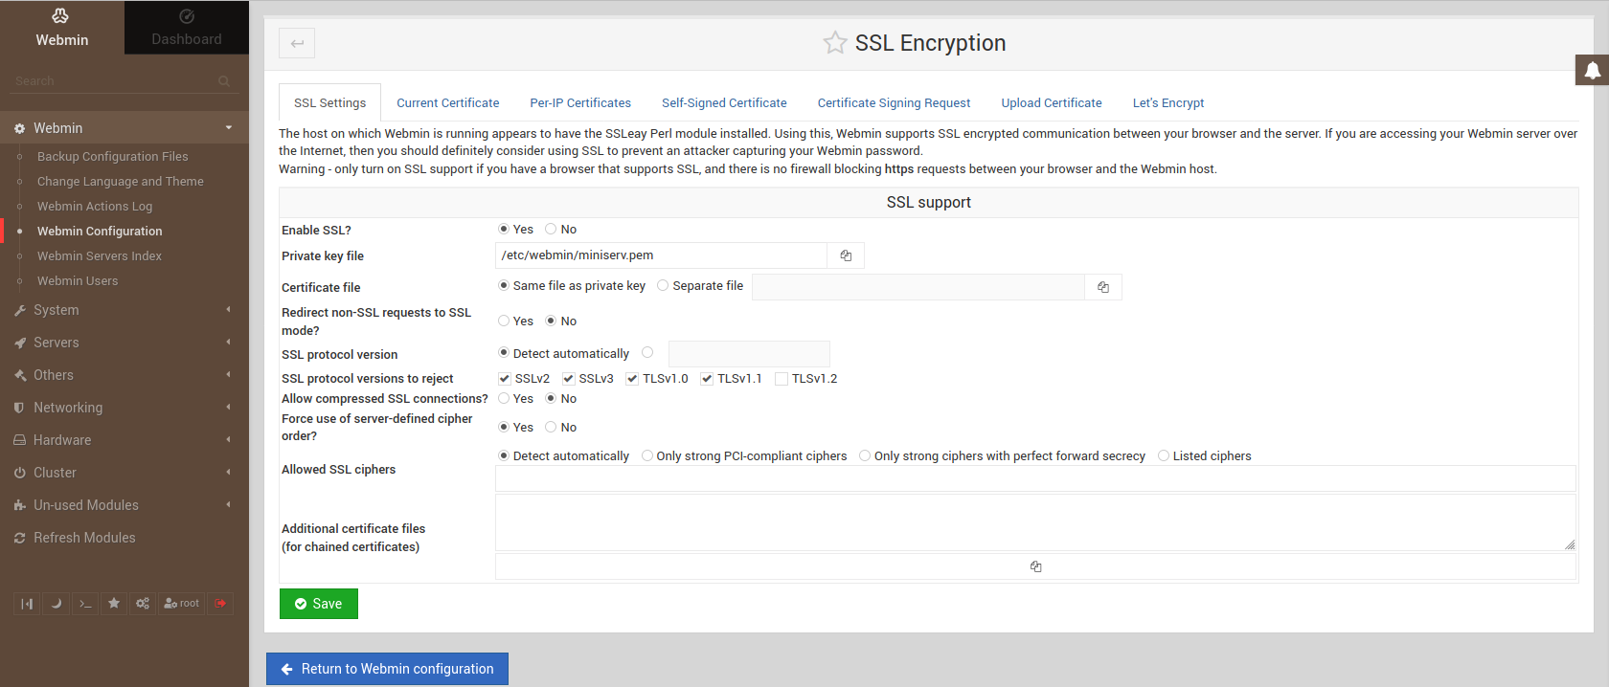Click the green Save button
The image size is (1609, 687).
tap(319, 604)
